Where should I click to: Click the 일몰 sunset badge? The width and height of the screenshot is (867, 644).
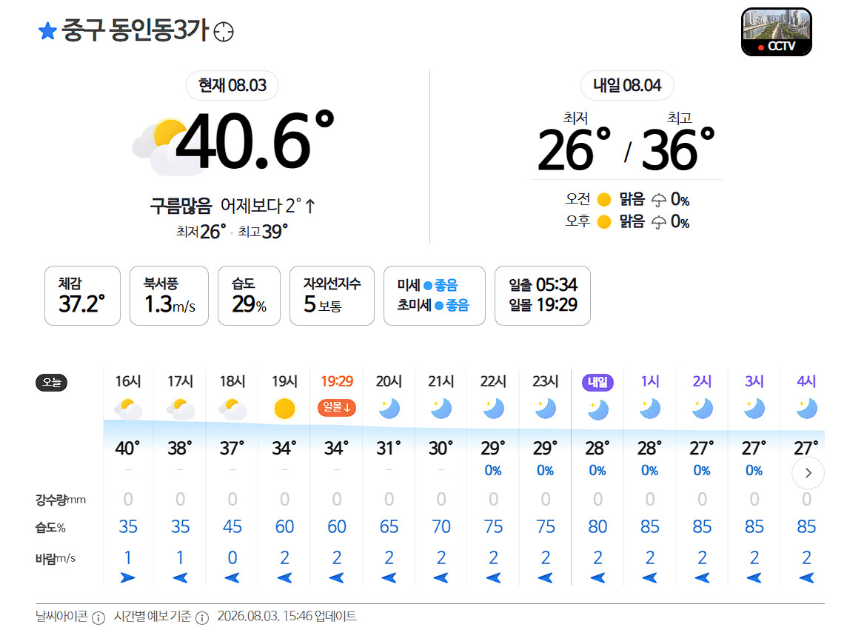point(336,407)
